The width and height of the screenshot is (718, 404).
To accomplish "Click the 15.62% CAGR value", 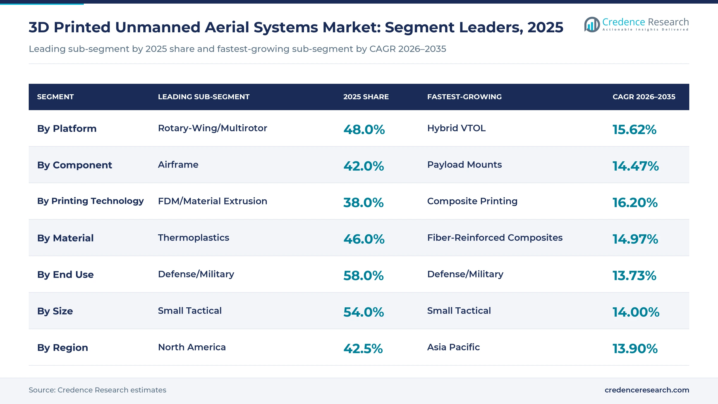I will [634, 130].
